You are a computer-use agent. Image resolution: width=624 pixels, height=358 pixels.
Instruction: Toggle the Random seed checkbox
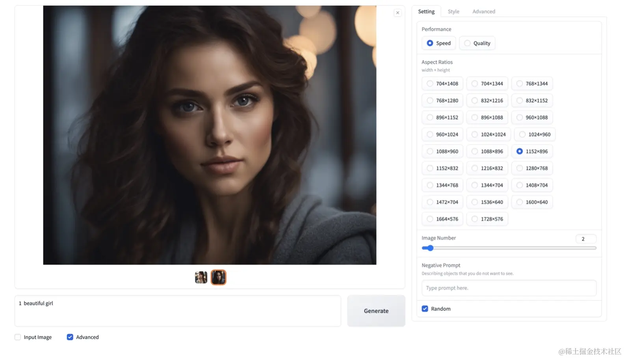[425, 309]
